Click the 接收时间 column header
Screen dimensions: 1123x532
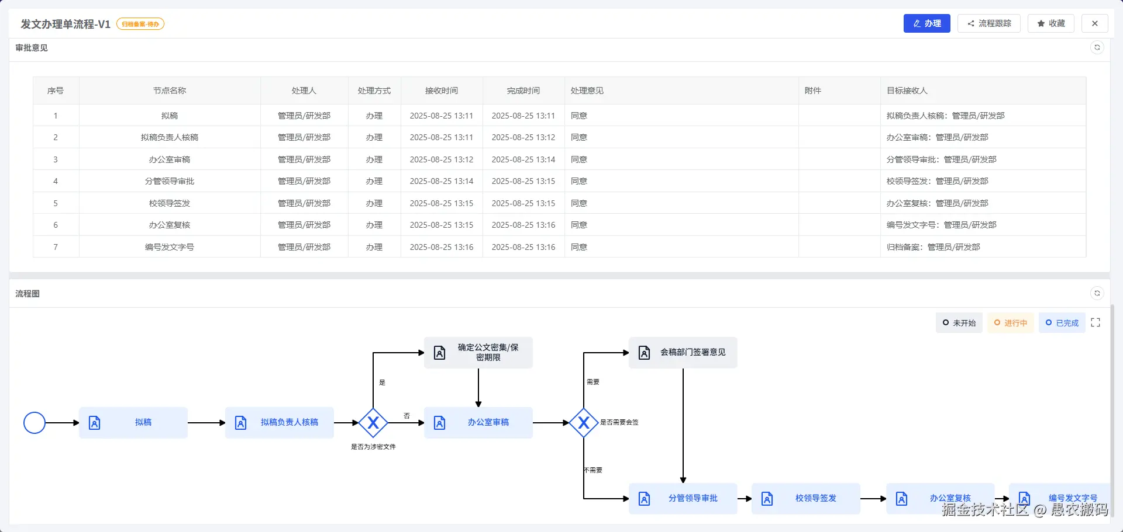point(442,91)
